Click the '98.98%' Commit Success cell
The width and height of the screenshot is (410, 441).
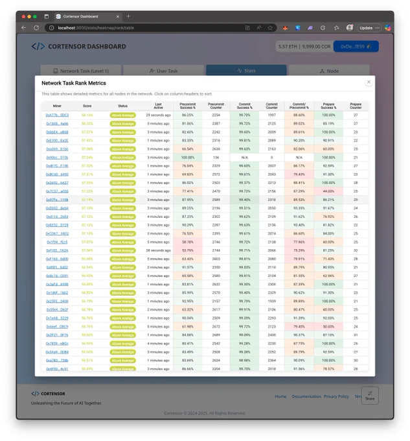click(245, 361)
